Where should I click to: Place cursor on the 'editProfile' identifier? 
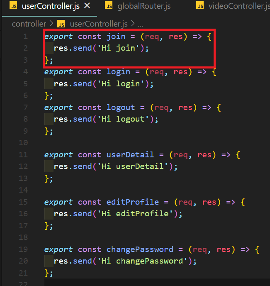132,202
